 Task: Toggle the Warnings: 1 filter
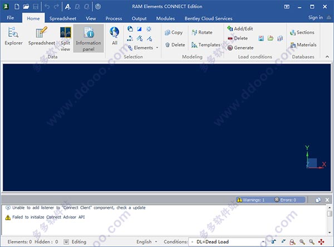coord(251,200)
